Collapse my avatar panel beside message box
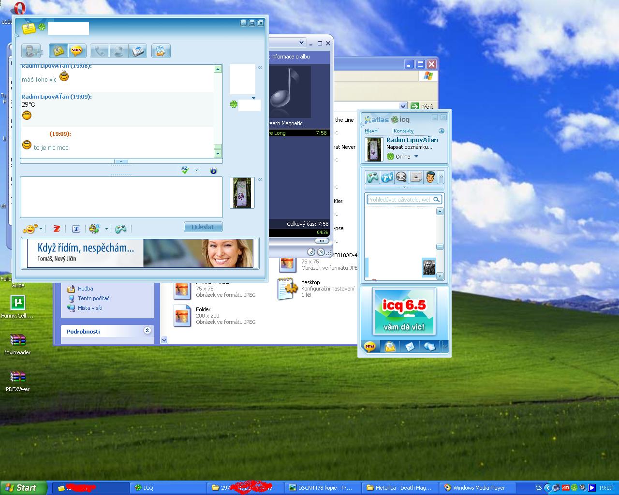The width and height of the screenshot is (619, 495). point(260,180)
